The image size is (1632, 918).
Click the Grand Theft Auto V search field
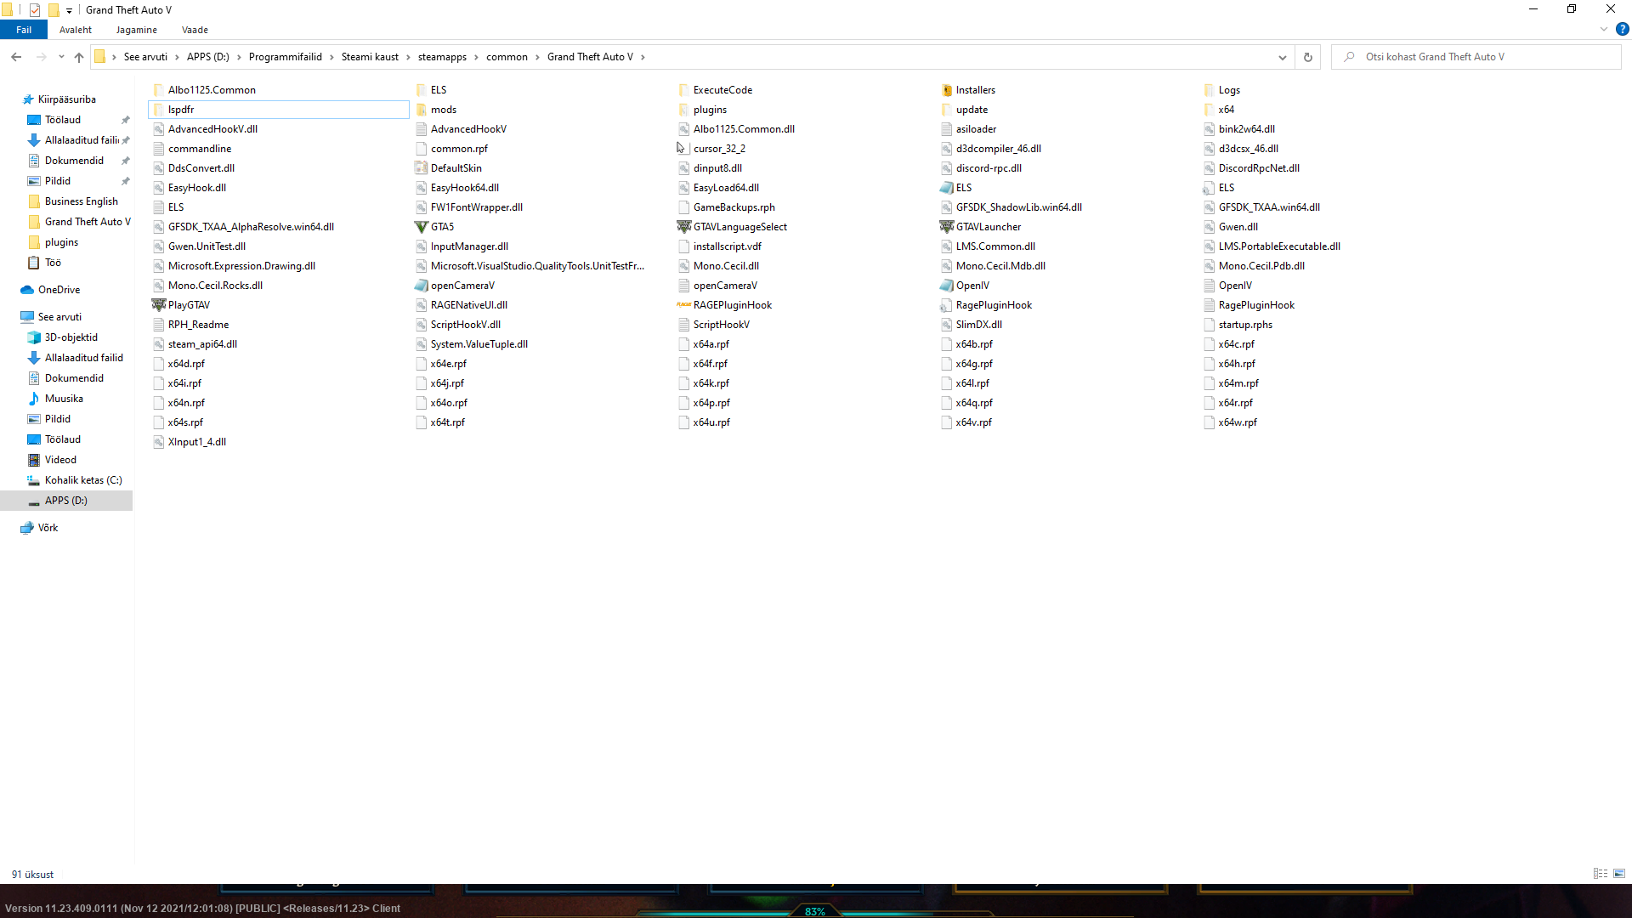tap(1479, 57)
